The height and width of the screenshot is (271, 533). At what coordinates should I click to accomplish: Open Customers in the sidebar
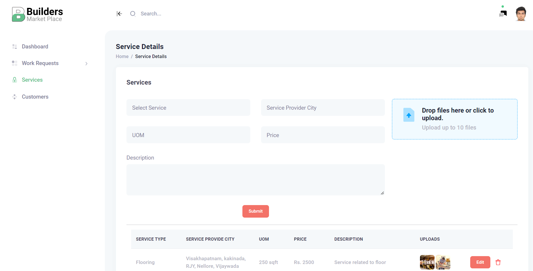[x=35, y=97]
